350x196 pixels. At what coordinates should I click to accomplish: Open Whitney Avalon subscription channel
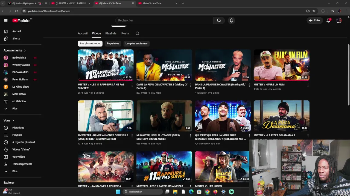[21, 65]
